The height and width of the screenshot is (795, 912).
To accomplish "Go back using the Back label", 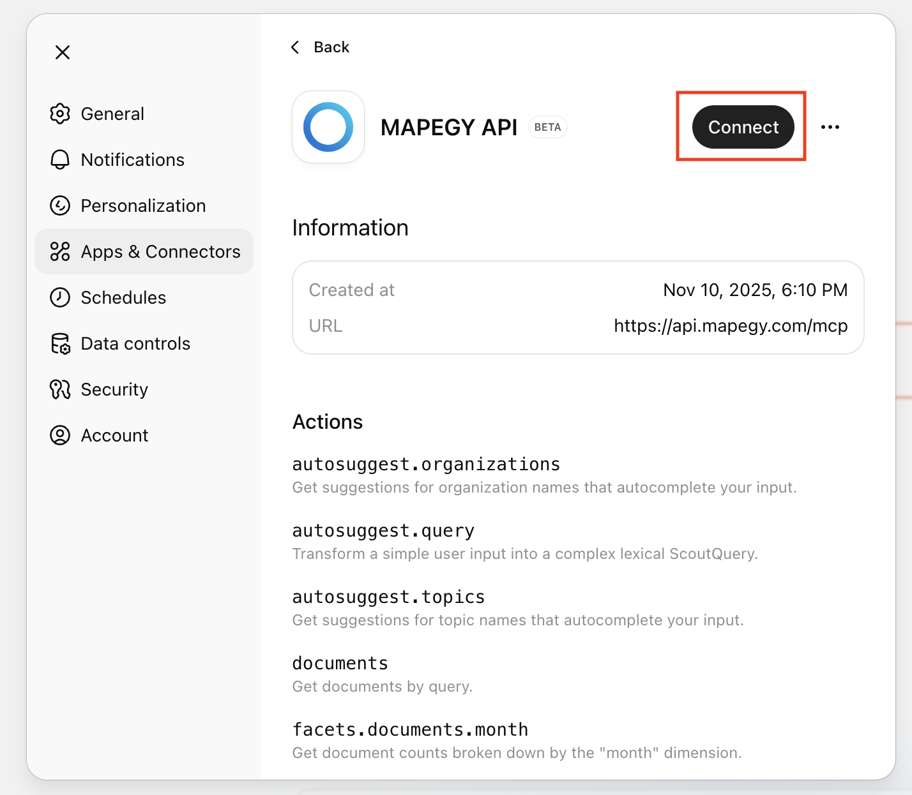I will click(x=331, y=47).
